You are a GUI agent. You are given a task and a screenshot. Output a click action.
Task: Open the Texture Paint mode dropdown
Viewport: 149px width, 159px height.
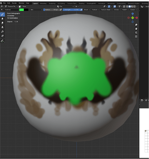pos(11,6)
